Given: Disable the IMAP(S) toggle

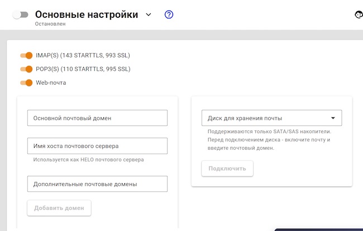Looking at the screenshot, I should (26, 55).
